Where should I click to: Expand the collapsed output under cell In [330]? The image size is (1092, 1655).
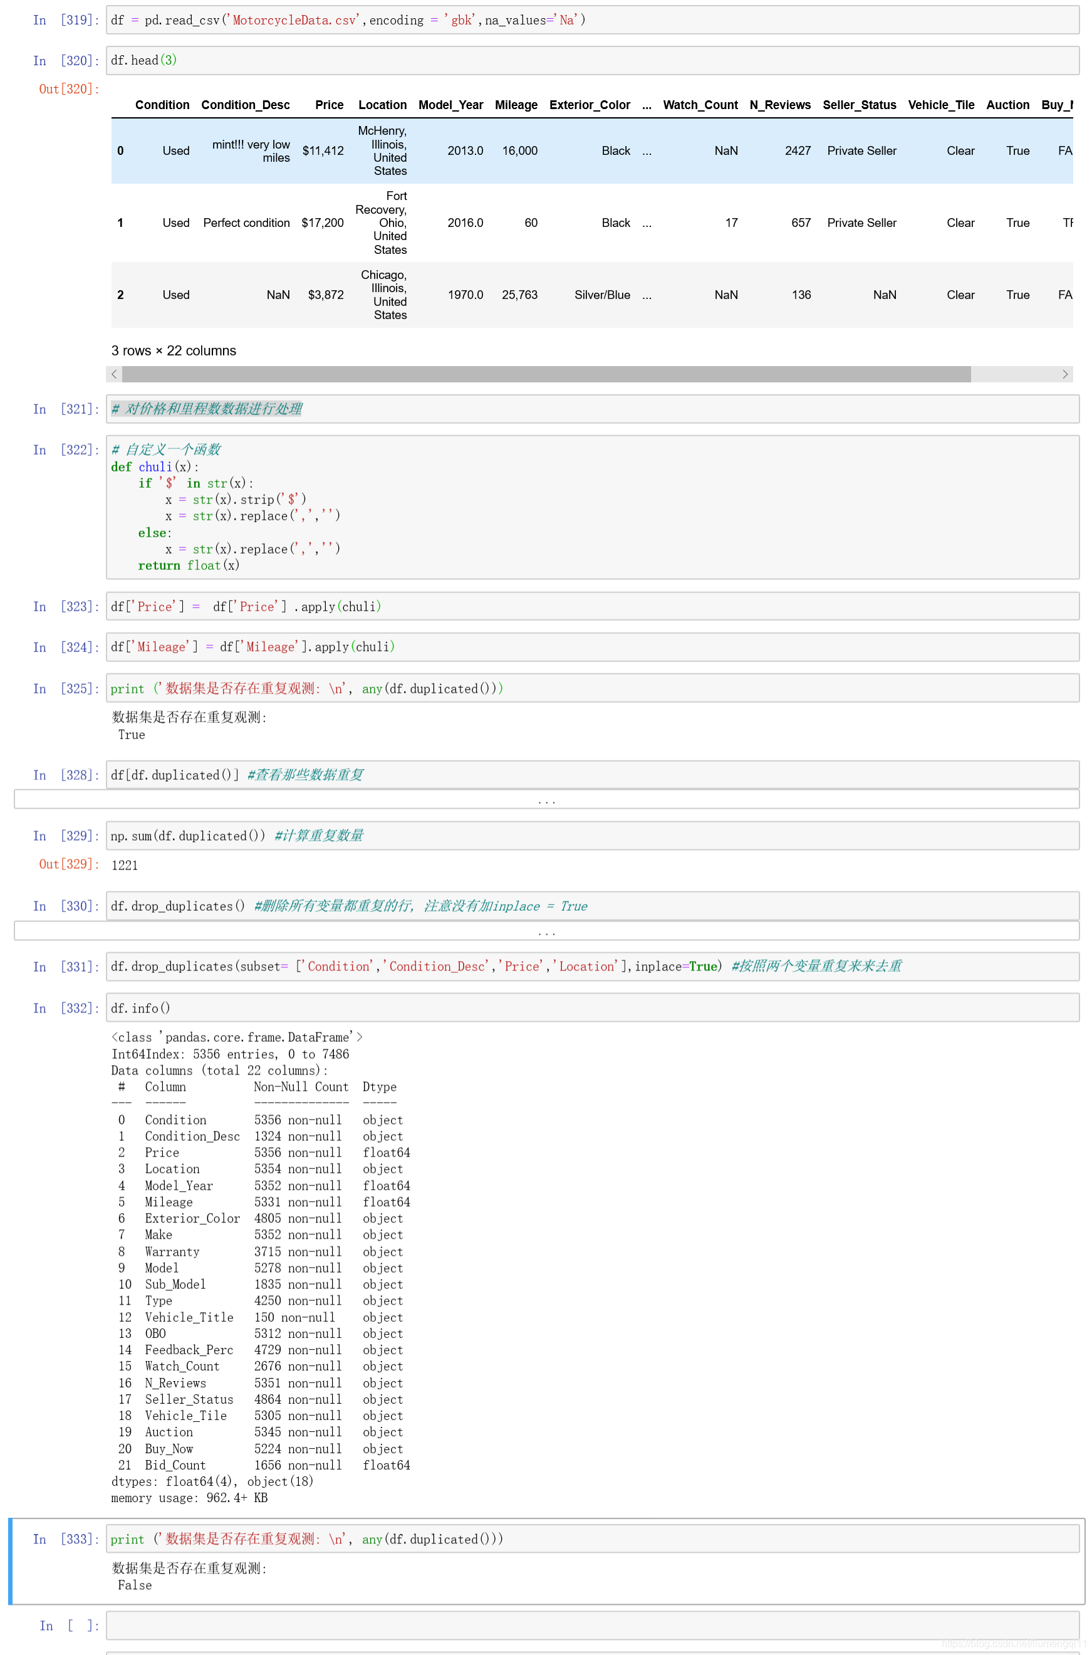[547, 931]
